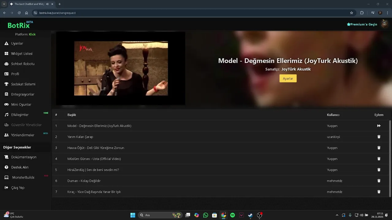This screenshot has height=220, width=392.
Task: Open the Uyarılar warning icon in sidebar
Action: click(6, 43)
